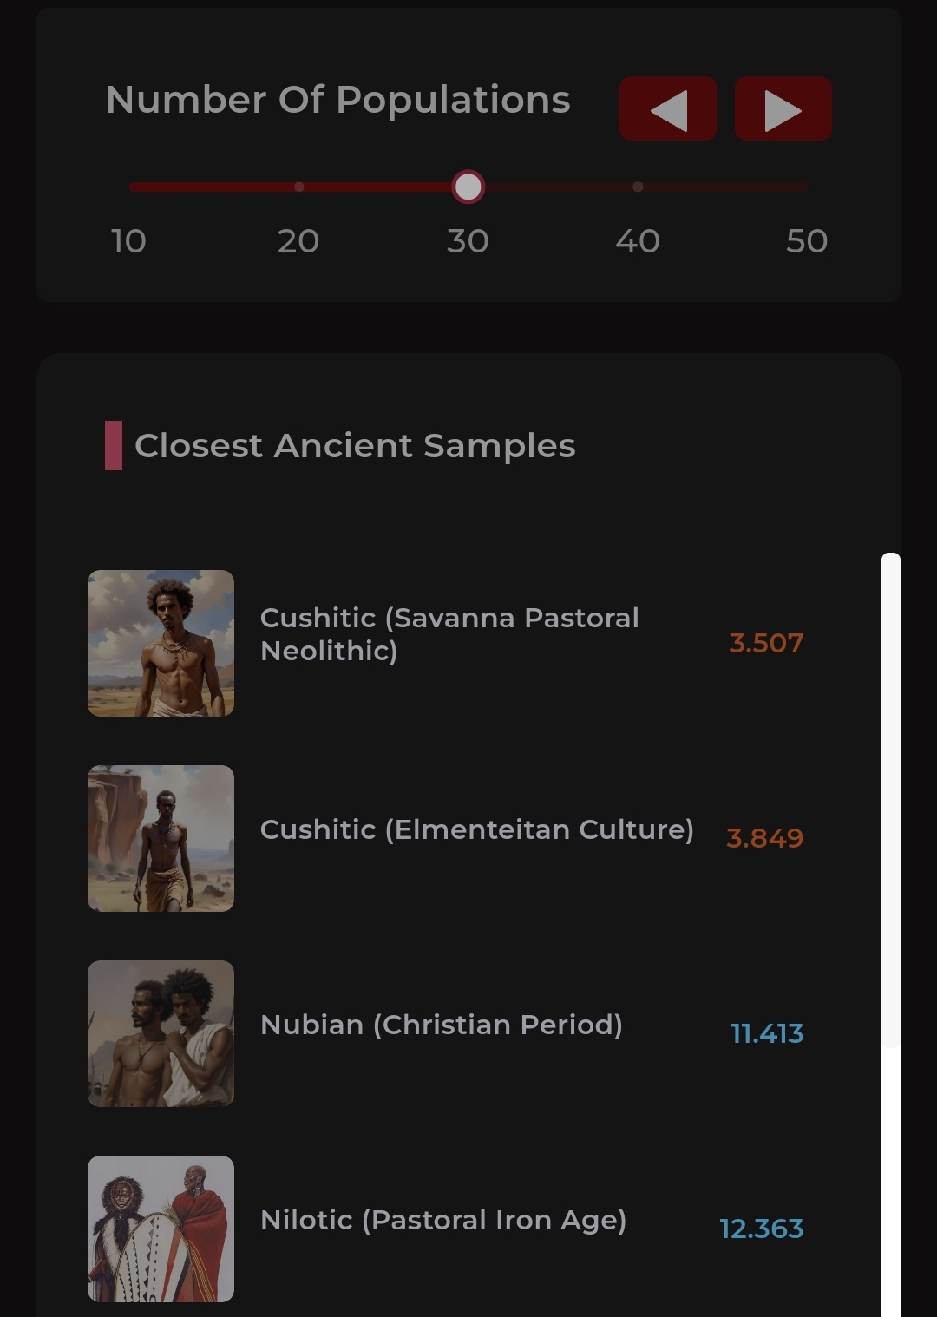This screenshot has width=937, height=1317.
Task: Click the left arrow to decrease populations
Action: 668,108
